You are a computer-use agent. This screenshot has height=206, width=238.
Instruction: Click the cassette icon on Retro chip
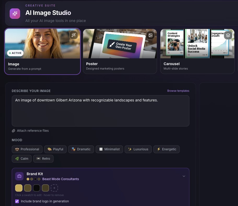(39, 159)
